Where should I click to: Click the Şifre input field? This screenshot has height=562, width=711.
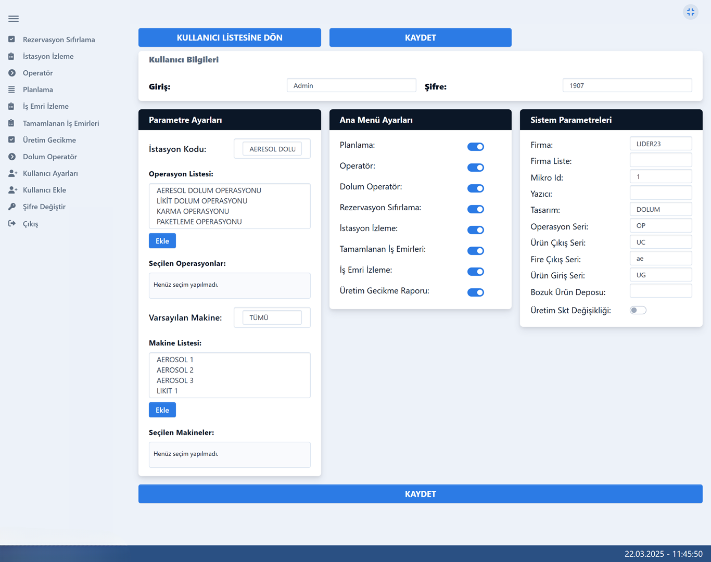pyautogui.click(x=627, y=85)
